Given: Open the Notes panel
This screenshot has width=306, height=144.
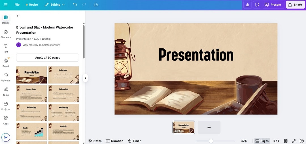Looking at the screenshot, I should [95, 141].
